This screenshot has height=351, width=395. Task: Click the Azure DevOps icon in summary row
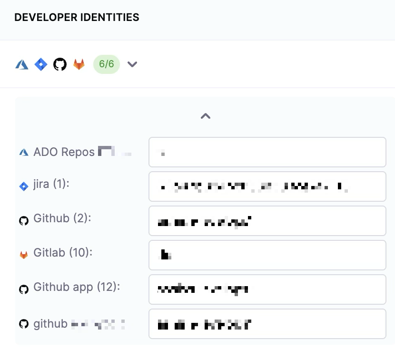[22, 64]
